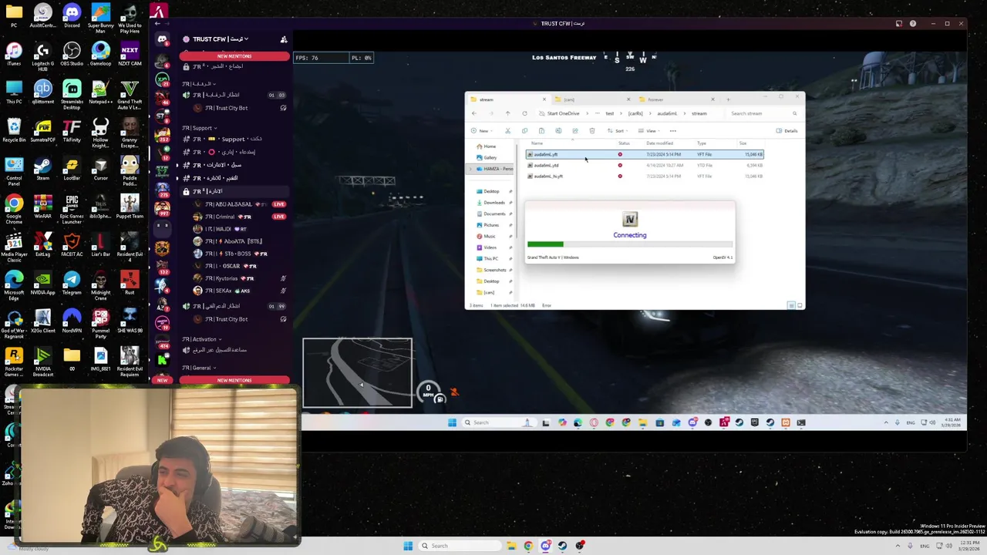The height and width of the screenshot is (555, 987).
Task: Add a new Explorer tab
Action: (x=728, y=99)
